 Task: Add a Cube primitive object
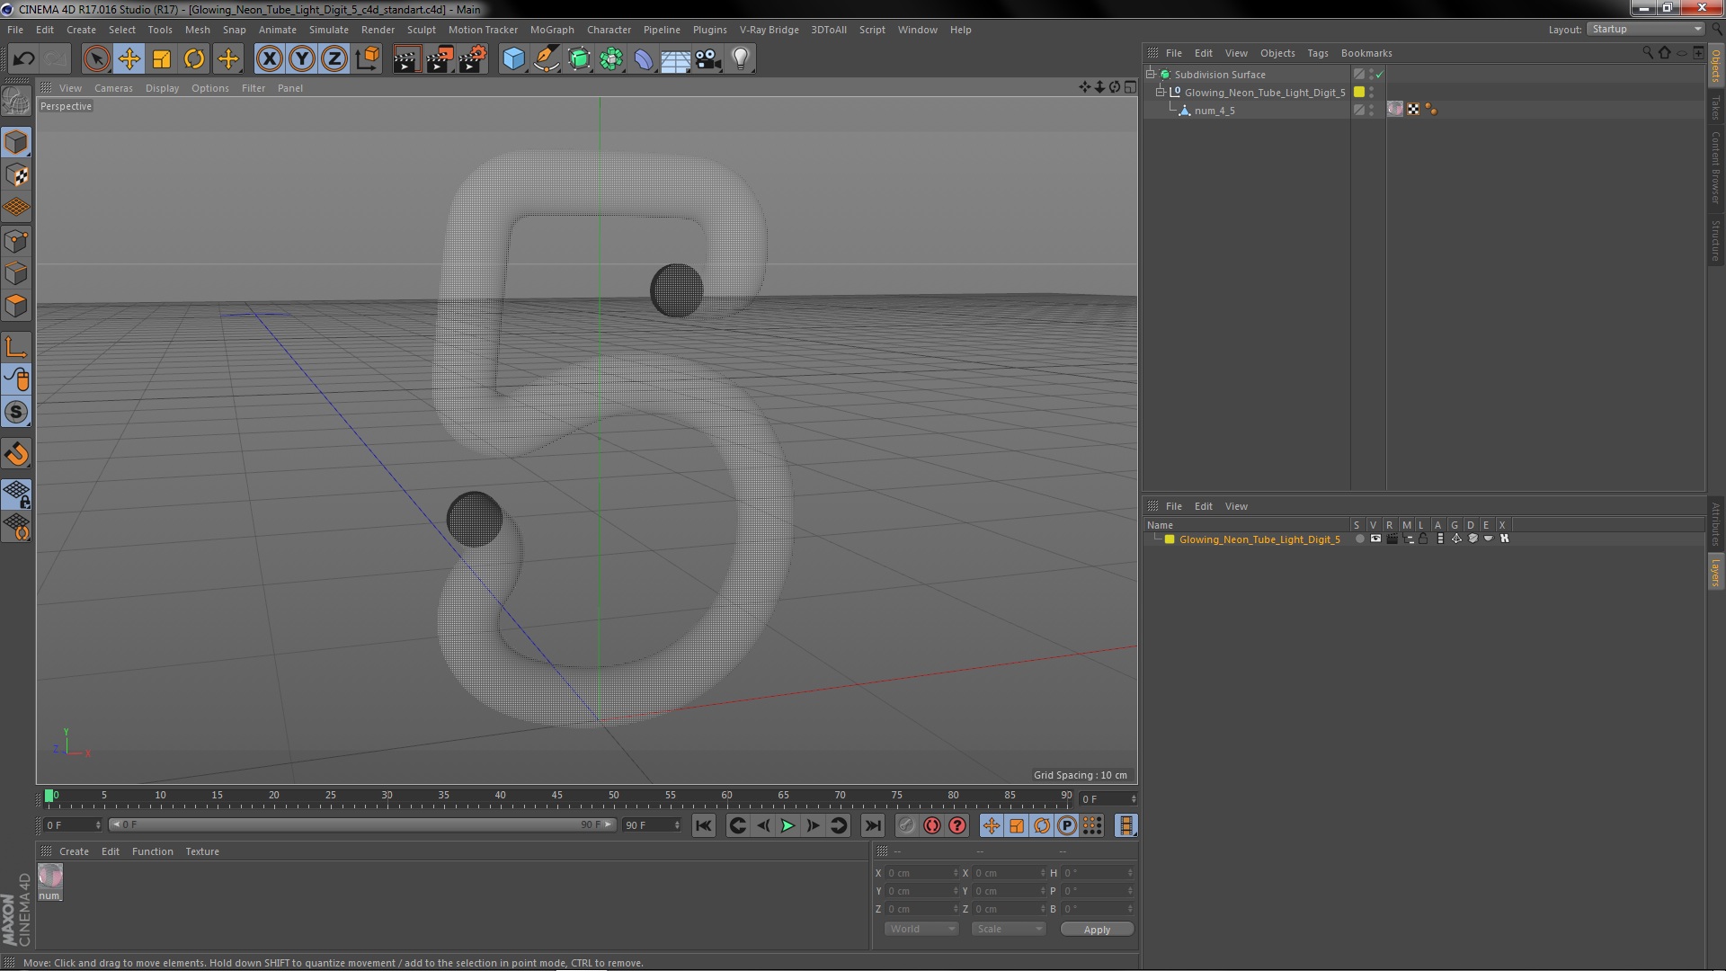coord(513,59)
